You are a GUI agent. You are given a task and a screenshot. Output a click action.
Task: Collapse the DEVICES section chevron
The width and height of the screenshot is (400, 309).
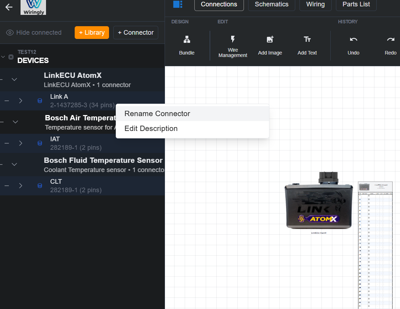[x=3, y=57]
